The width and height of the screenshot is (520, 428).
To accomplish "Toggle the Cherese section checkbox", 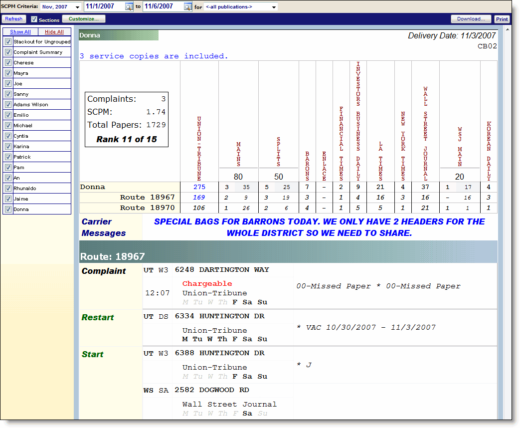I will coord(8,63).
